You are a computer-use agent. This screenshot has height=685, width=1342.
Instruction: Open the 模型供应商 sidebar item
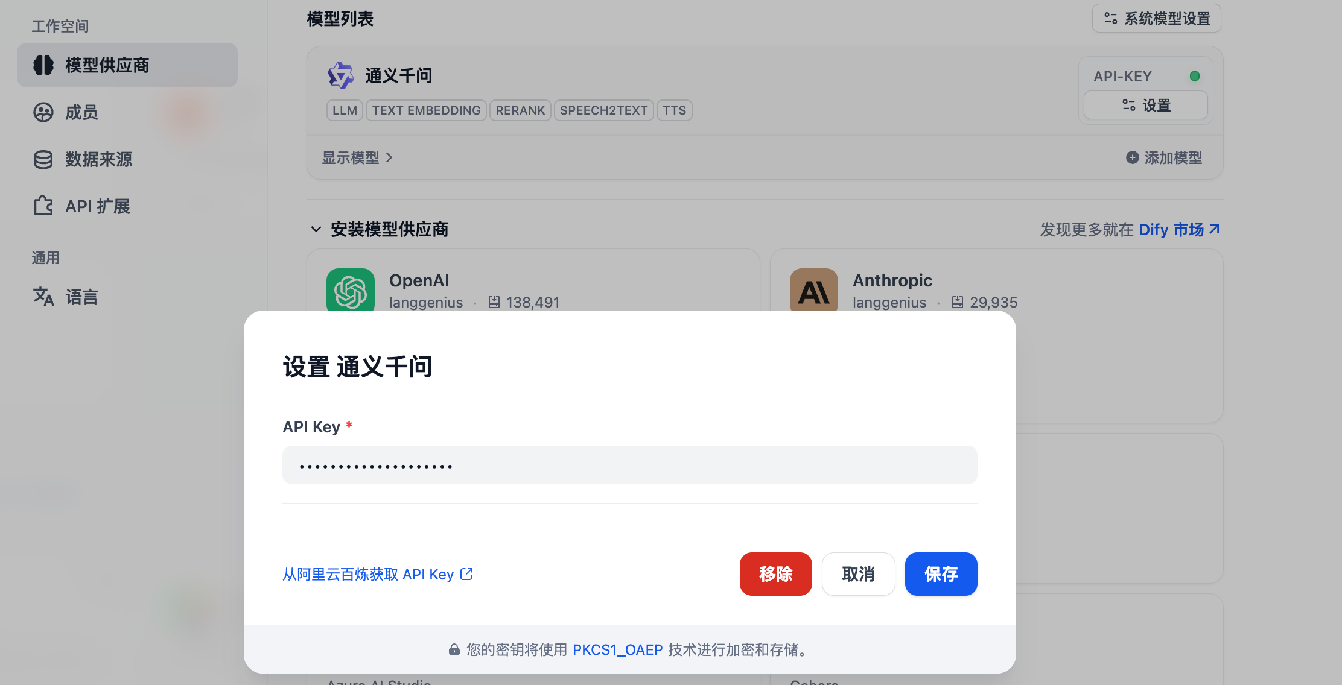pyautogui.click(x=127, y=65)
